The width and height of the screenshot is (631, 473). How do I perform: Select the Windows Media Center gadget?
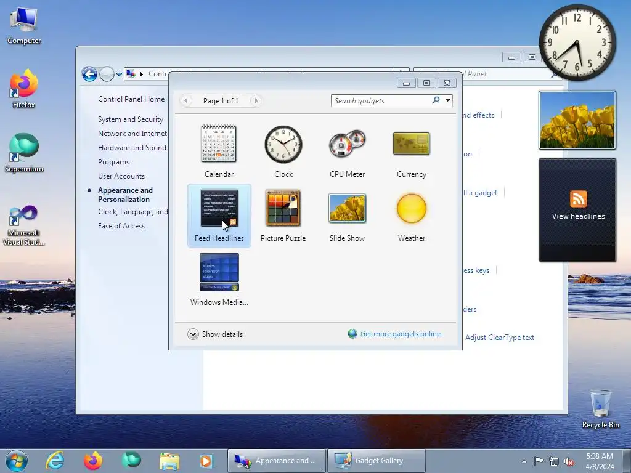click(219, 280)
